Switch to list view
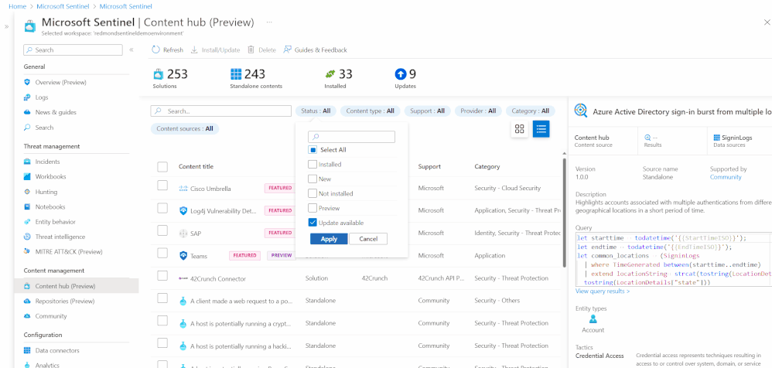 541,129
